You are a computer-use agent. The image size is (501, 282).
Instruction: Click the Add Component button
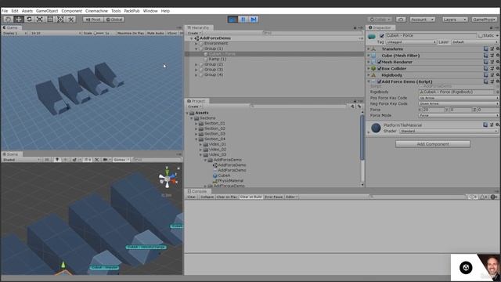[433, 144]
